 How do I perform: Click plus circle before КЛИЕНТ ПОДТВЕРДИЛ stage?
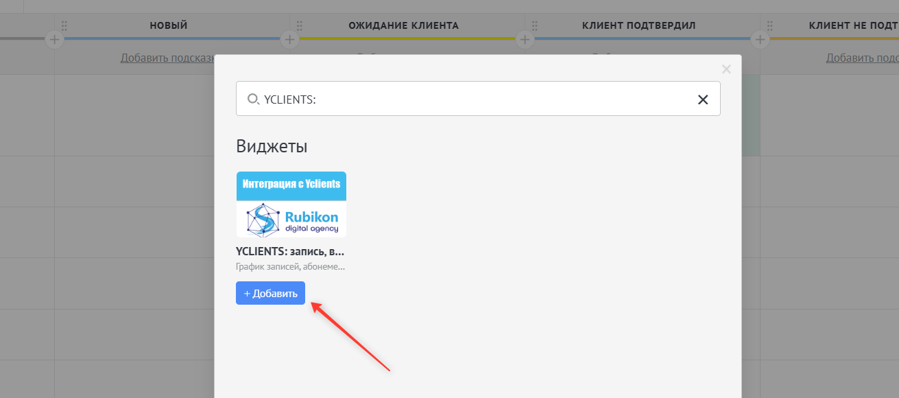(x=525, y=40)
